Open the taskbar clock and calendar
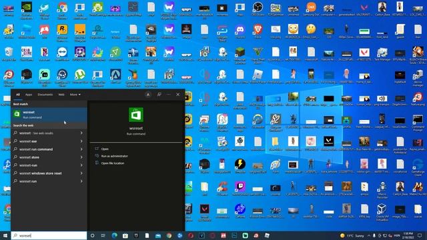Viewport: 427px width, 240px height. [408, 235]
